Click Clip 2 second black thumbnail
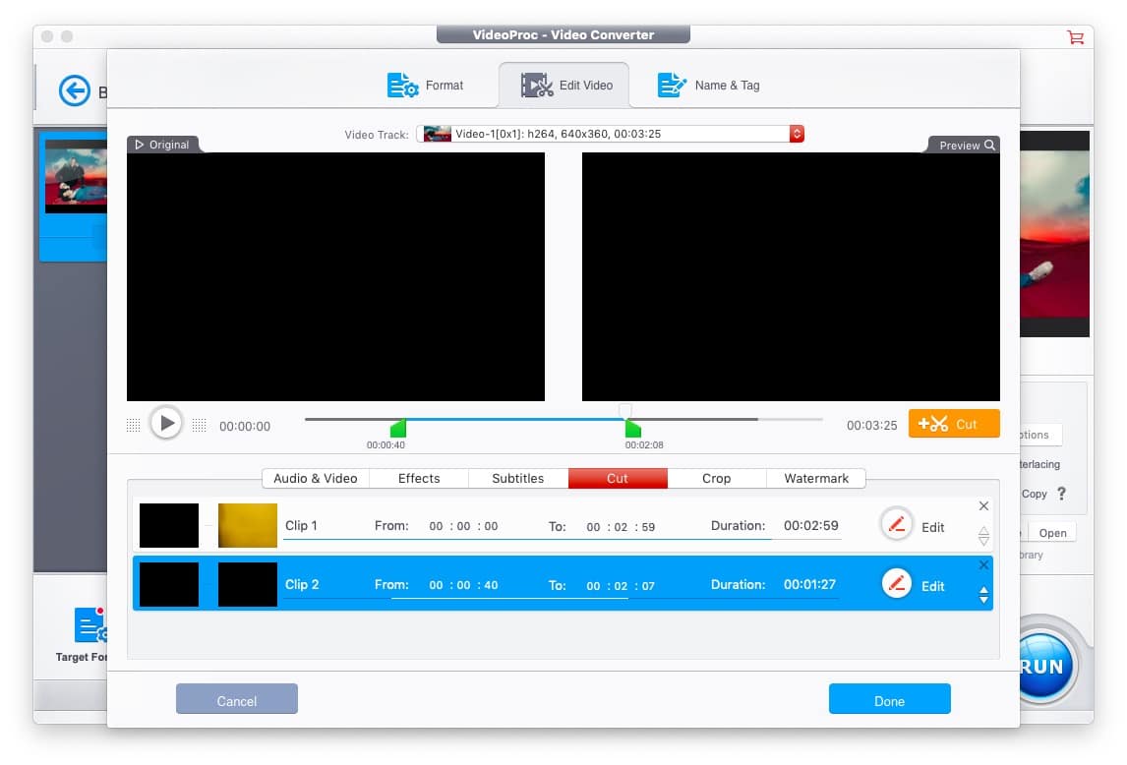This screenshot has width=1127, height=765. tap(247, 584)
